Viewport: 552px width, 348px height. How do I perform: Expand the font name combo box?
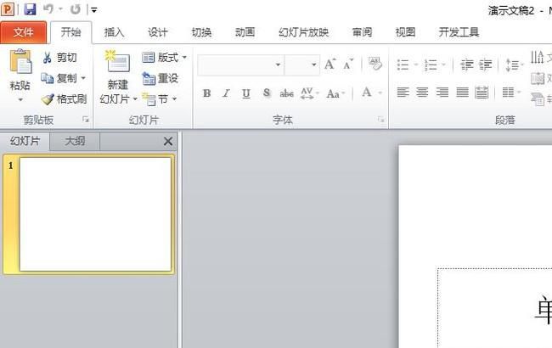click(278, 65)
